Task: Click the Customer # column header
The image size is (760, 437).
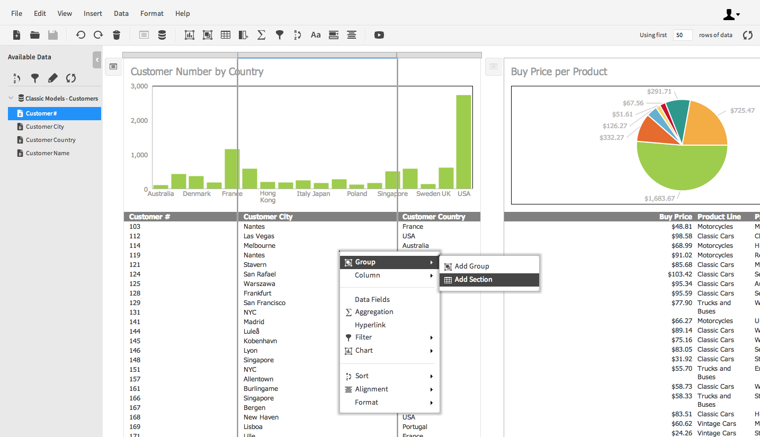Action: point(181,217)
